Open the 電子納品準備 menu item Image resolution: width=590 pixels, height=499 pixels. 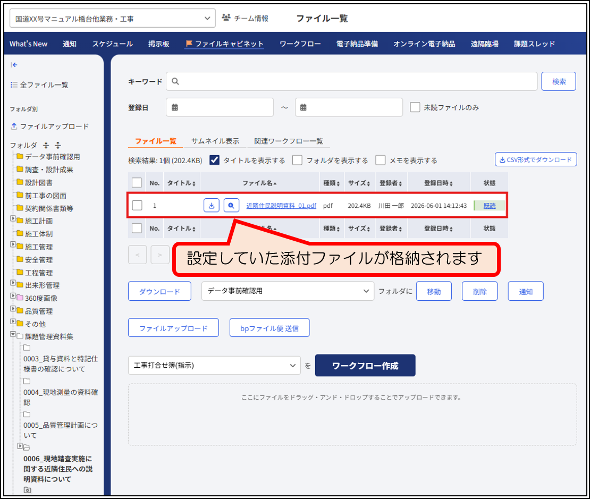tap(357, 44)
